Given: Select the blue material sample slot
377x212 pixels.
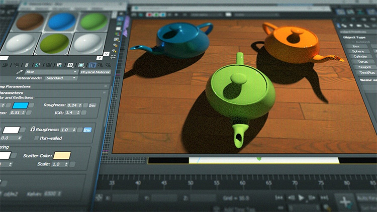Looking at the screenshot, I should click(x=62, y=22).
